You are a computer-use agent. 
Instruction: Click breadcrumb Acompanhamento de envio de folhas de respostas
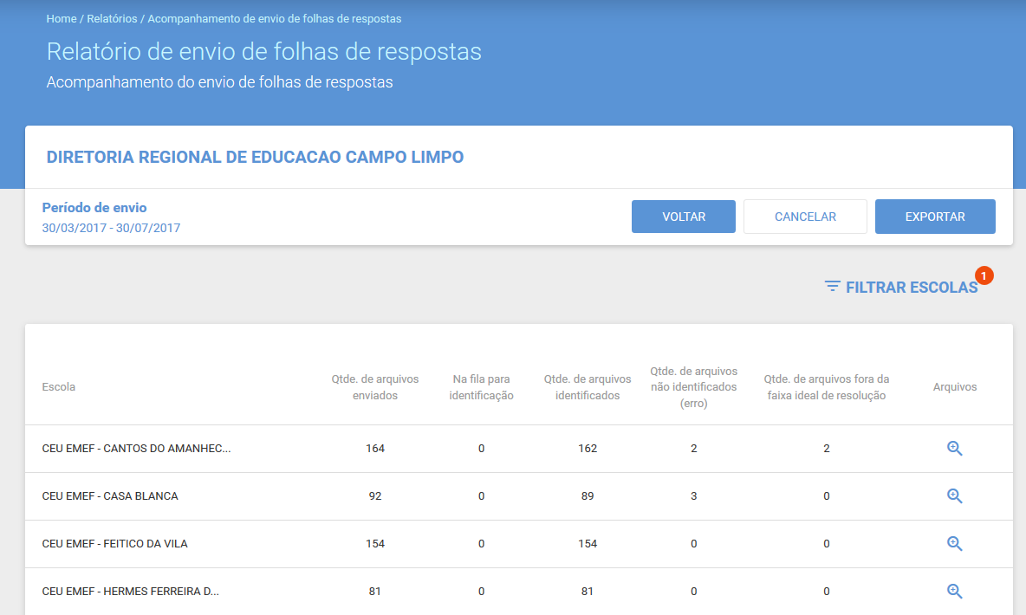pyautogui.click(x=274, y=19)
